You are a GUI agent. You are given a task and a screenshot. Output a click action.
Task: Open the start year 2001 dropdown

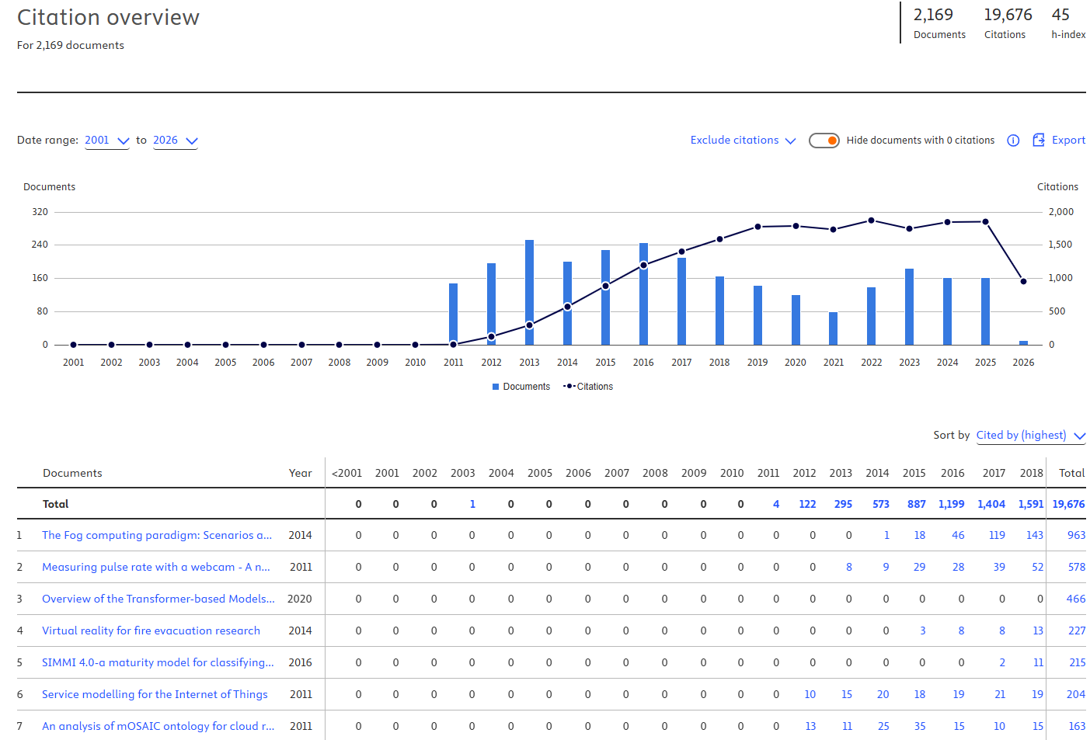click(107, 141)
